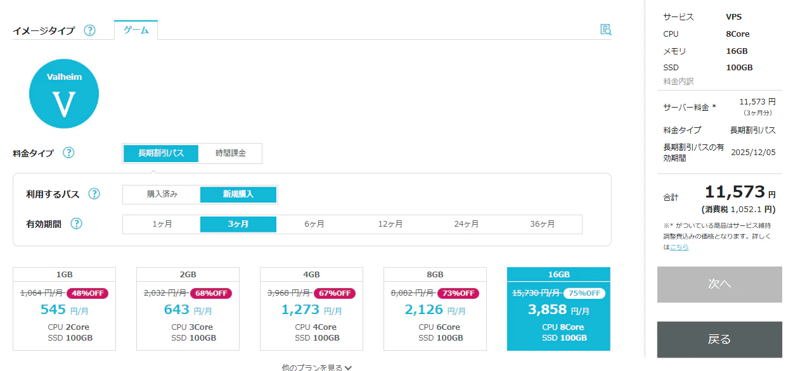805x371 pixels.
Task: Select 長期割引パス pricing type
Action: pos(161,153)
